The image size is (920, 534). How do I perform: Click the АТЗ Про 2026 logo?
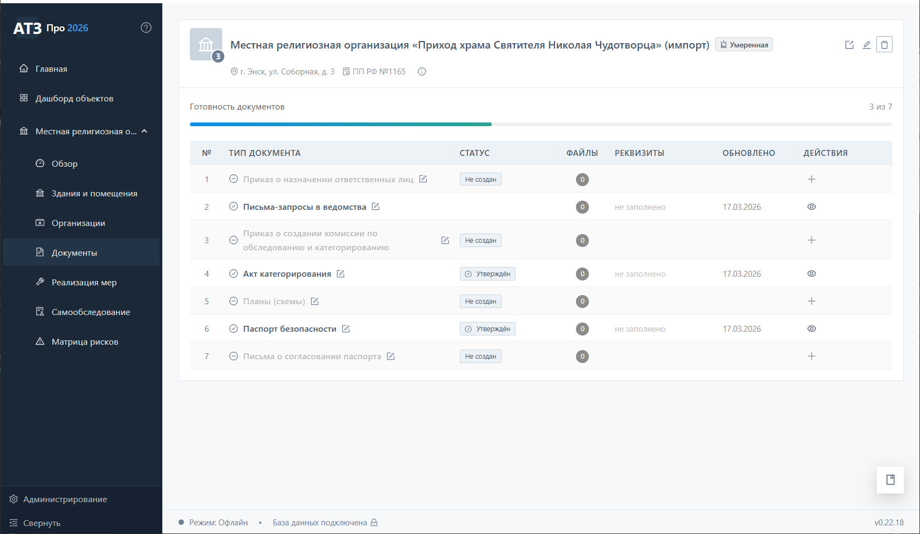pos(51,28)
